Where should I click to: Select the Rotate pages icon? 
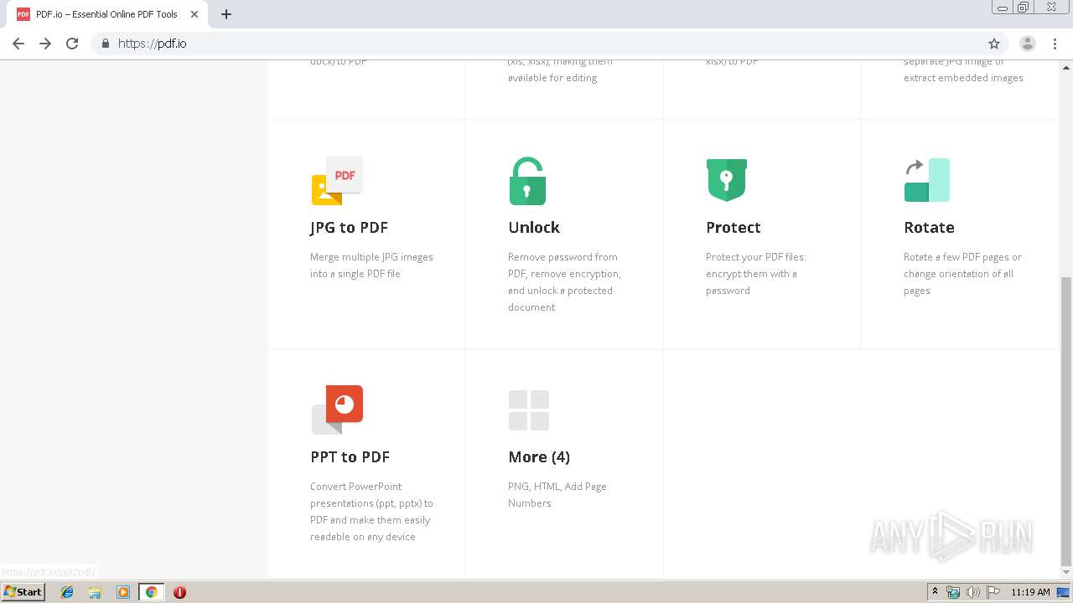[x=927, y=180]
